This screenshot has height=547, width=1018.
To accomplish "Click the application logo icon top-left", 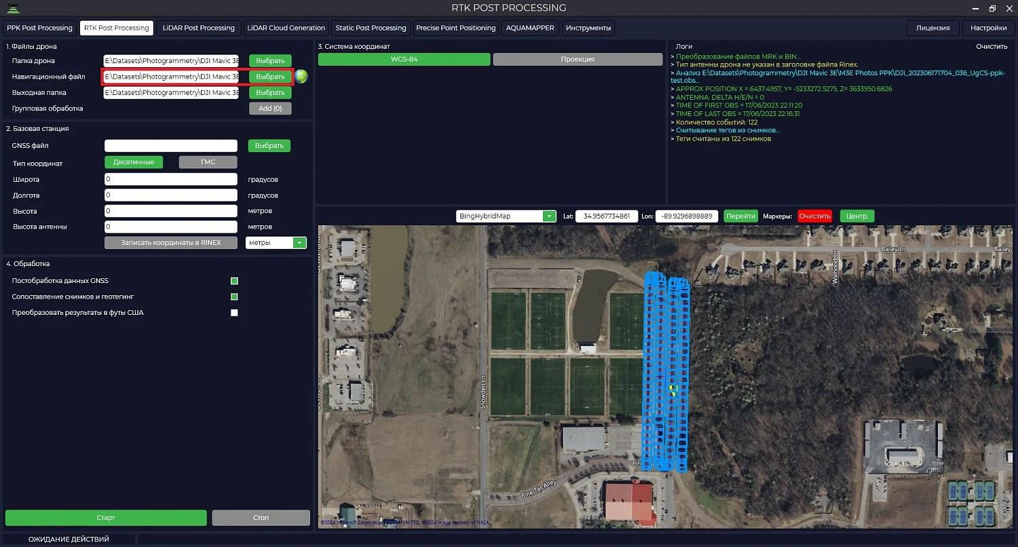I will tap(13, 7).
